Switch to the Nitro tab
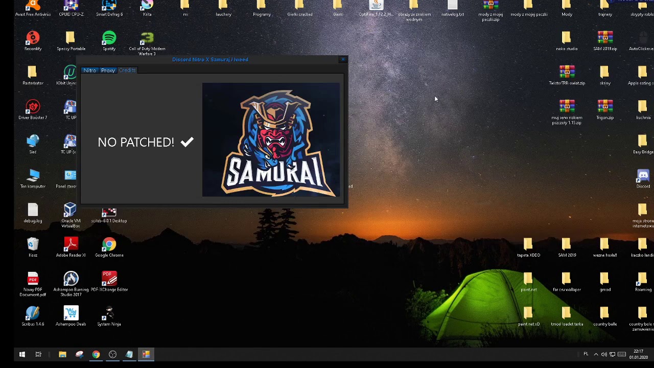654x368 pixels. click(x=89, y=70)
